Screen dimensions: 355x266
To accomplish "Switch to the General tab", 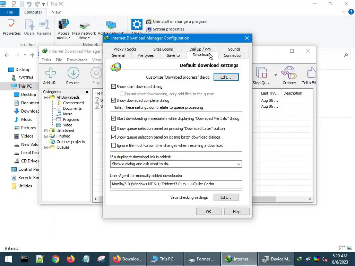I will (118, 55).
